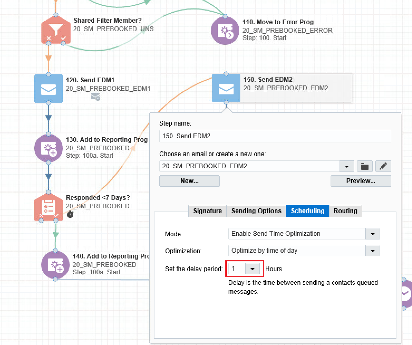Select the Shared Filter Member decision step icon
Viewport: 412px width, 345px height.
point(56,30)
